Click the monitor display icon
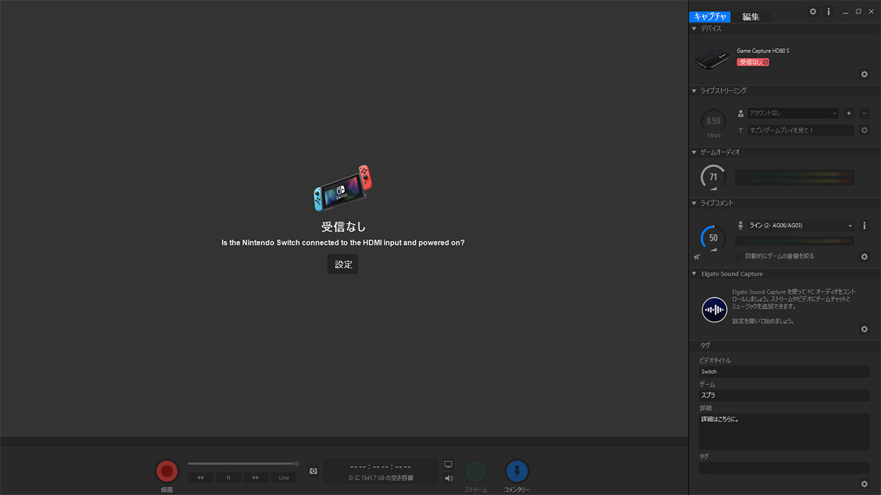 (x=449, y=464)
